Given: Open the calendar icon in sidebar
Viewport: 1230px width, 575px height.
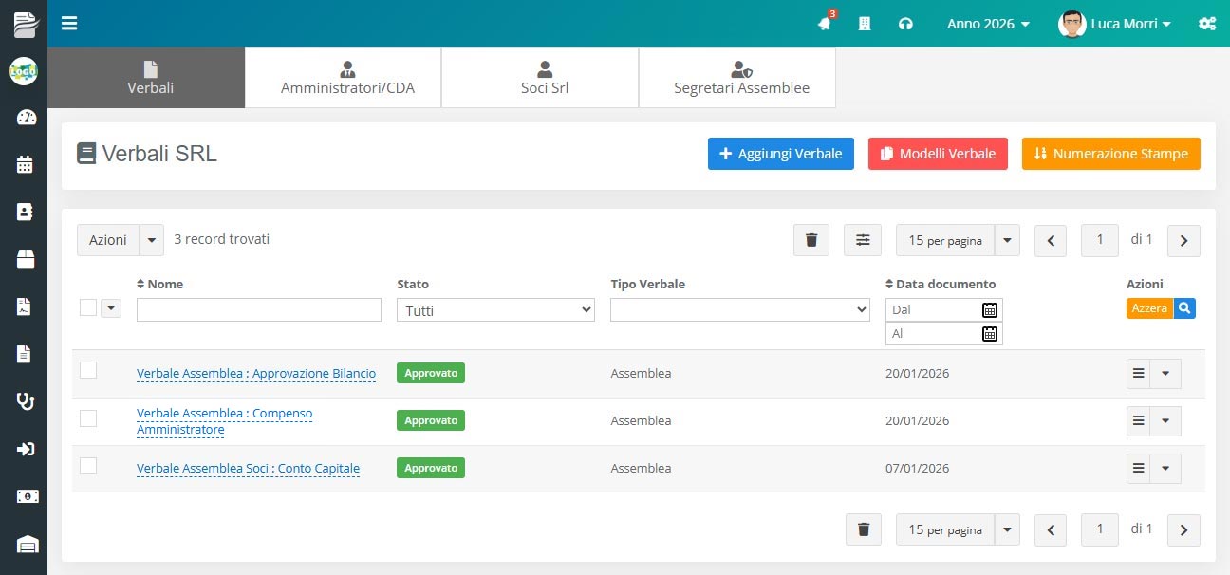Looking at the screenshot, I should (26, 164).
